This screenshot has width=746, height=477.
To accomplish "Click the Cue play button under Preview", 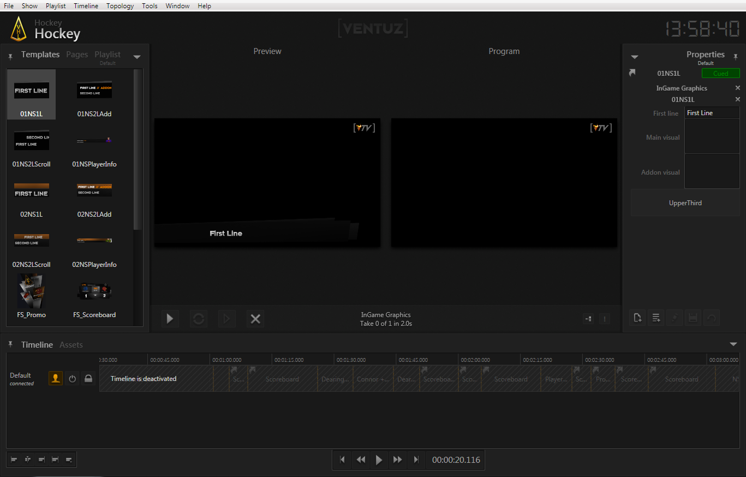I will (x=170, y=319).
